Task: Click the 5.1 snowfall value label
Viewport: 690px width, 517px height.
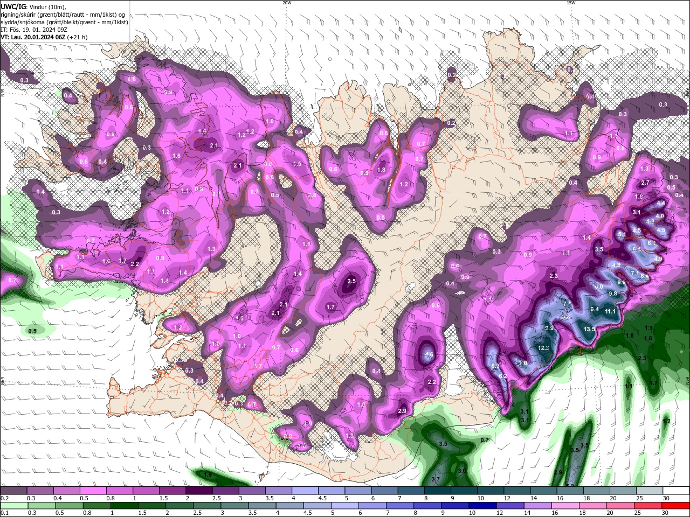Action: (622, 235)
